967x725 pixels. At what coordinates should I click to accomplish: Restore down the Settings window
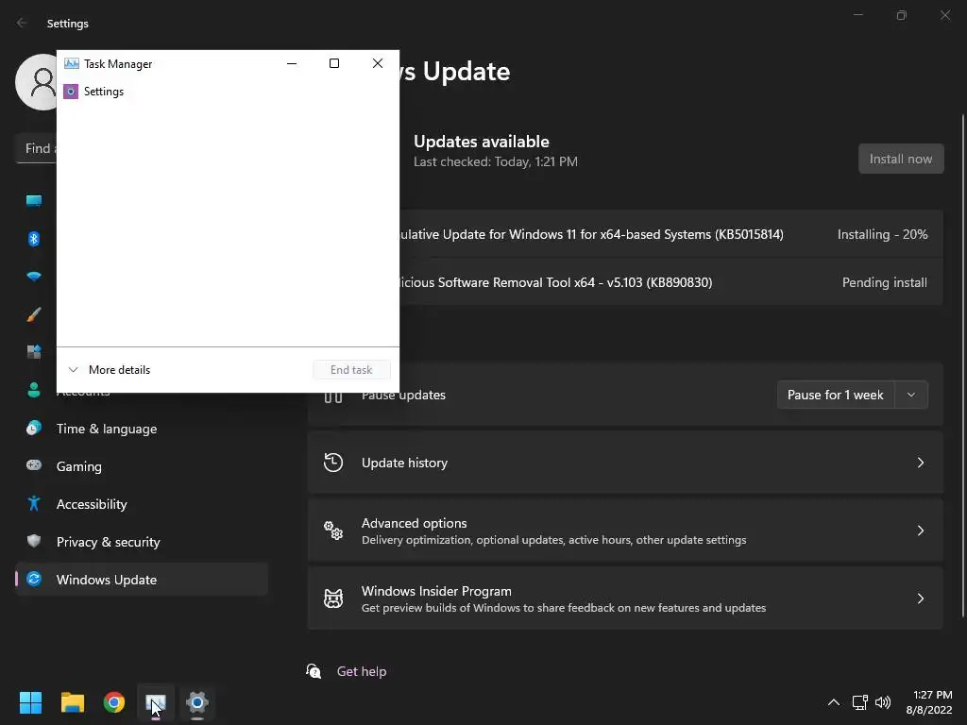pos(902,15)
